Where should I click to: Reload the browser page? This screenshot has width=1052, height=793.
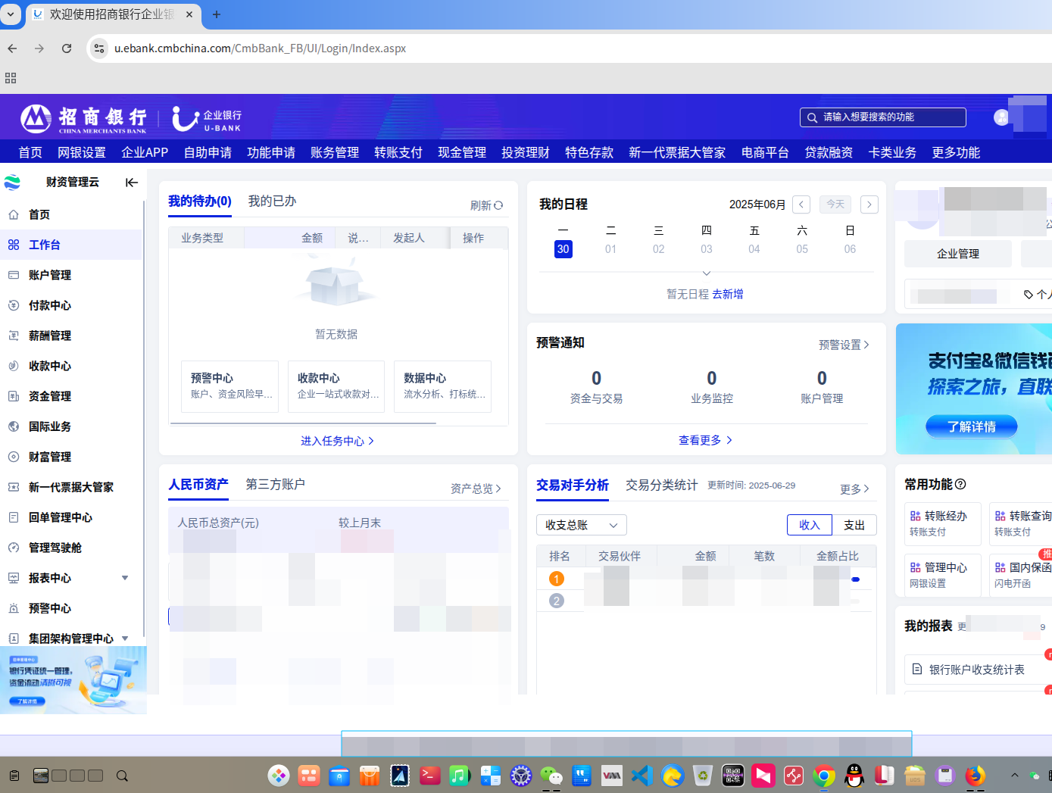pos(67,48)
